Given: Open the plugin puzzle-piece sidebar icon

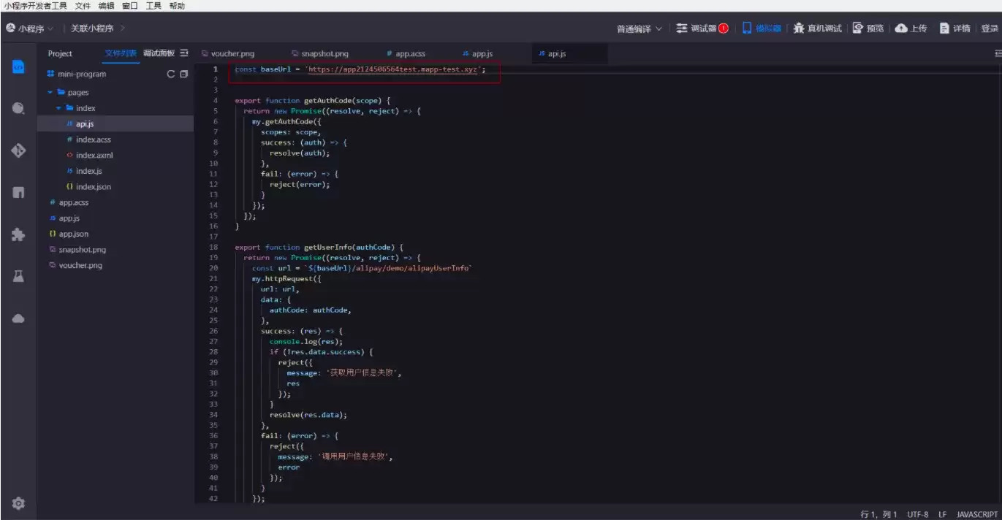Looking at the screenshot, I should [18, 235].
